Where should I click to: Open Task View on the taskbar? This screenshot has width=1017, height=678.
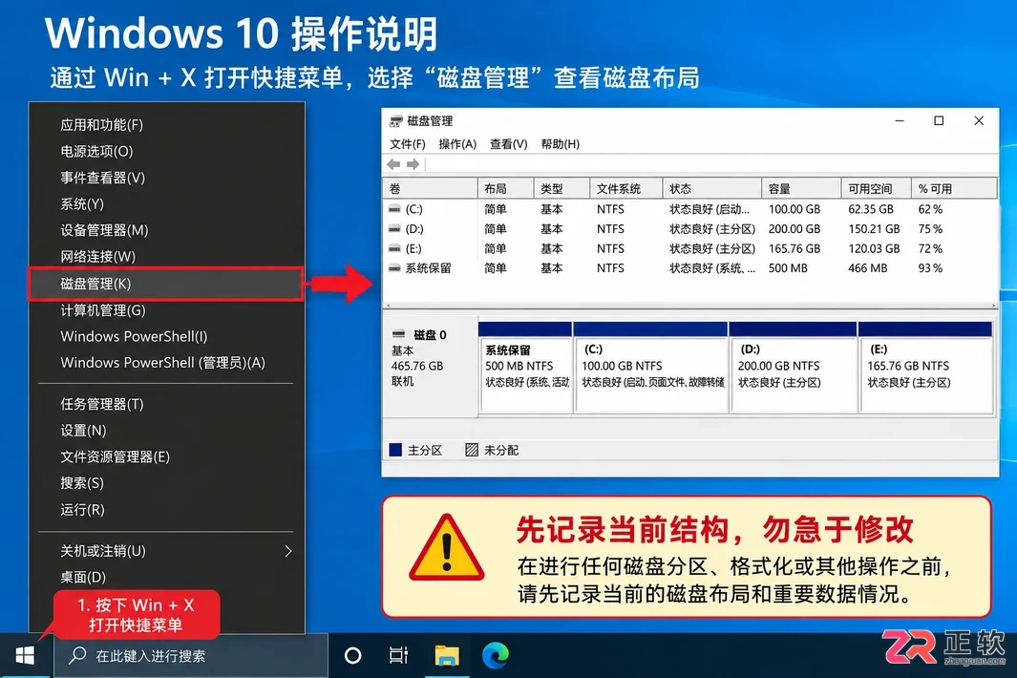click(398, 656)
